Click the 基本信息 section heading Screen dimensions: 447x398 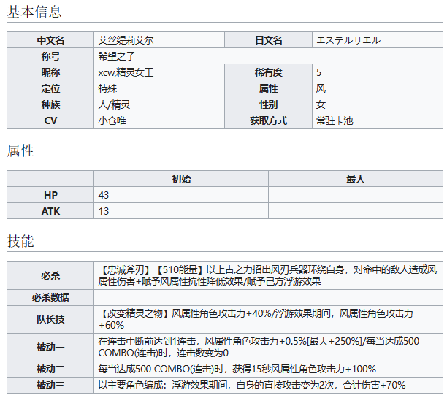coord(34,12)
